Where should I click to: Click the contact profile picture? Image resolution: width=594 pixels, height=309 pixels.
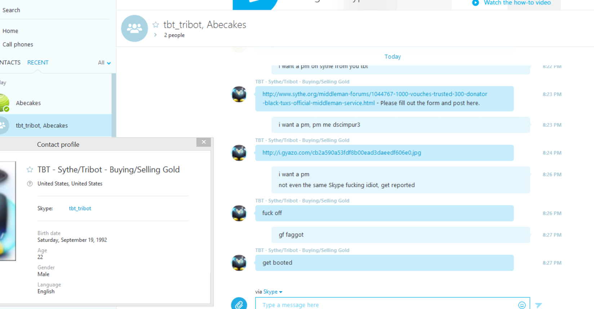point(8,211)
